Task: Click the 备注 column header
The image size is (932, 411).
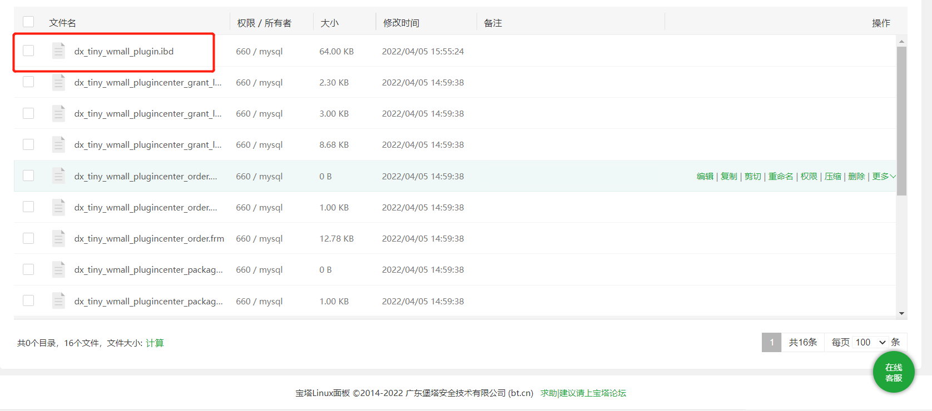Action: tap(493, 23)
